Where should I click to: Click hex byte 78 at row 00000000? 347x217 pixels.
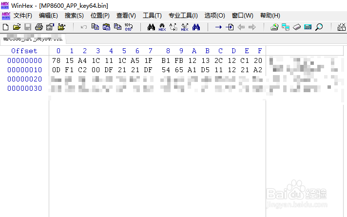(56, 60)
